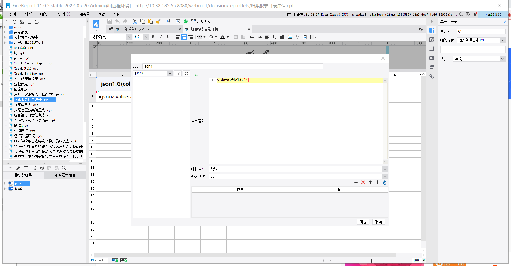The height and width of the screenshot is (266, 511).
Task: Click preview dataset icon
Action: coord(34,168)
